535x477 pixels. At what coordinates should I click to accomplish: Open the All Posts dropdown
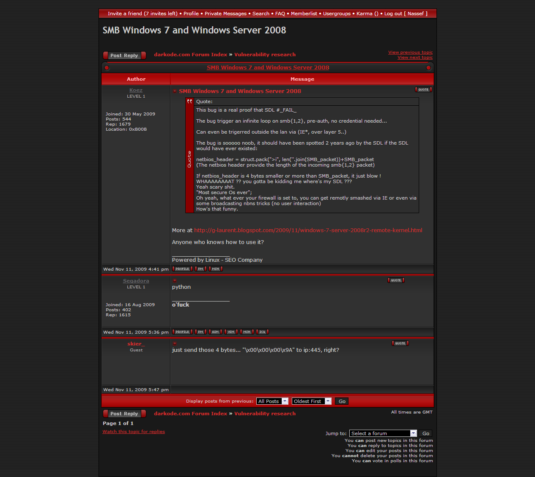pos(272,401)
